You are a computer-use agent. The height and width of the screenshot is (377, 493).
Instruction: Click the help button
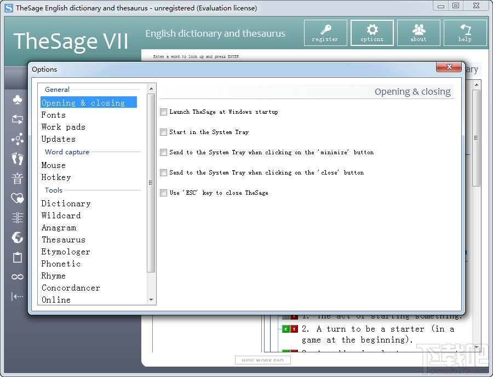465,33
